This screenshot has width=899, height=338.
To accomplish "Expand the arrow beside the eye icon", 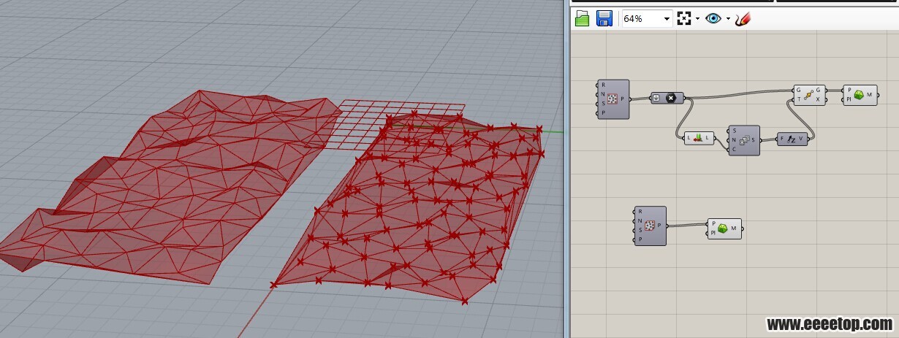I will click(728, 19).
